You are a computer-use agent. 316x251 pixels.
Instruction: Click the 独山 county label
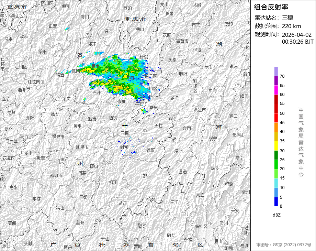60,208
